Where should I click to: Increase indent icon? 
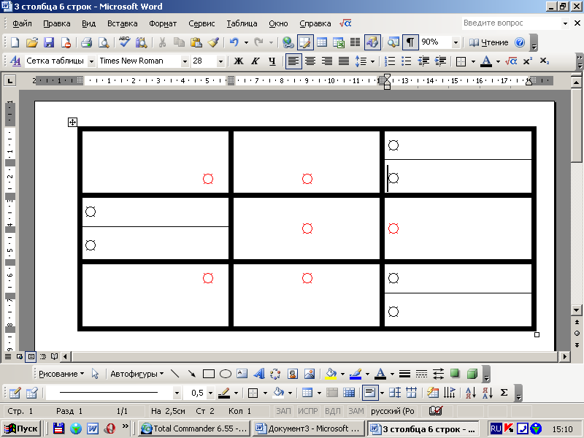tap(440, 61)
